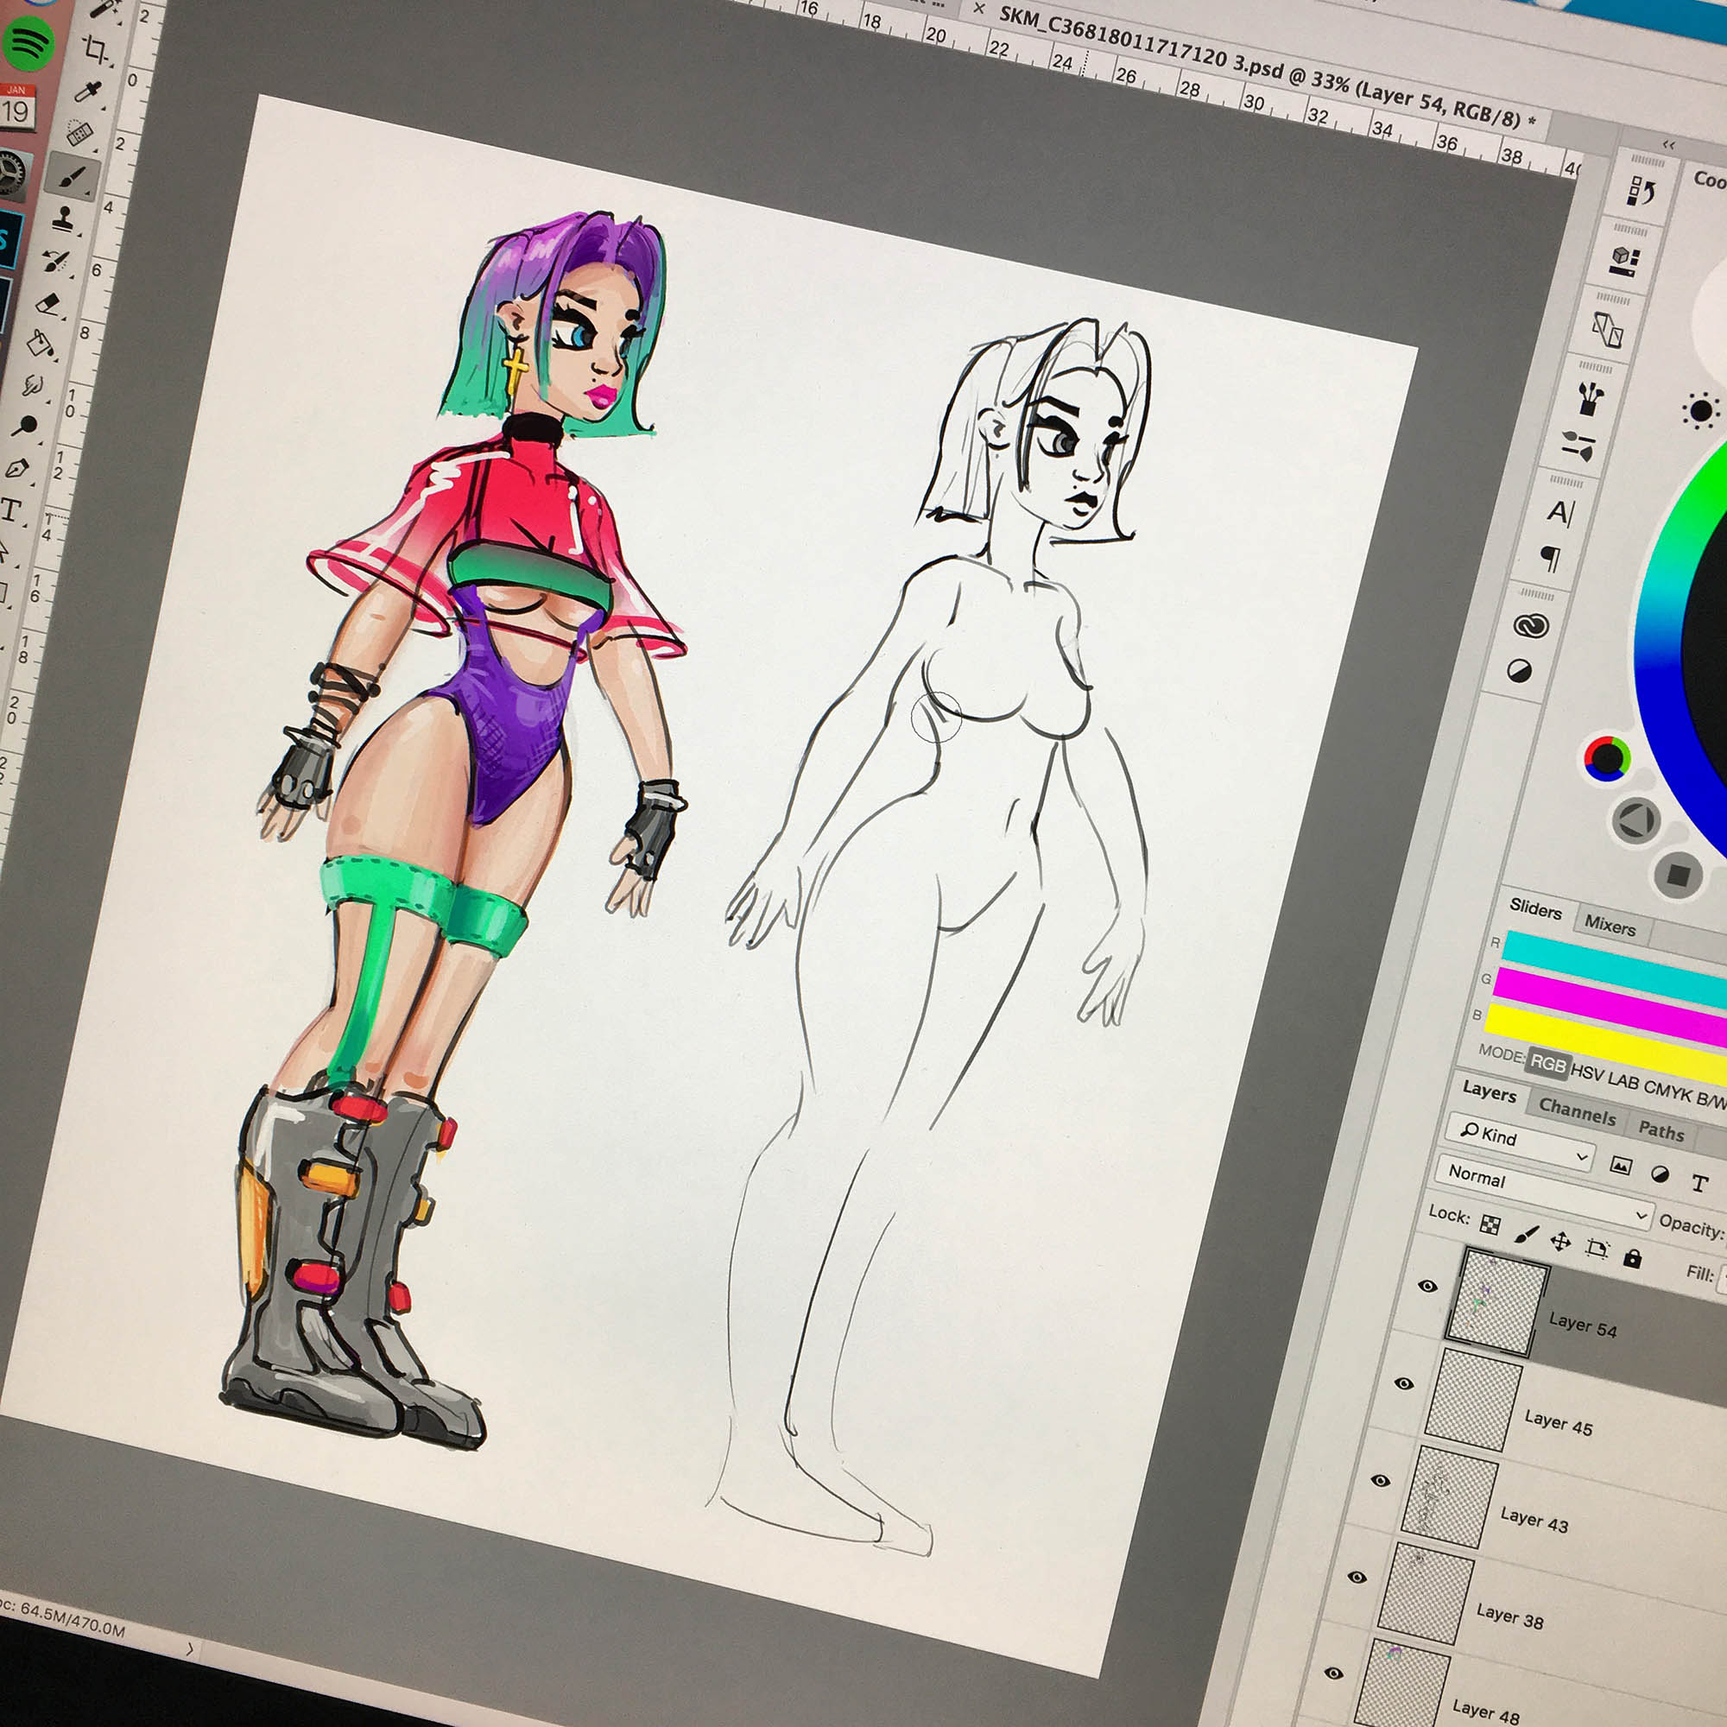1727x1727 pixels.
Task: Toggle lock image pixels brush icon
Action: point(1526,1234)
